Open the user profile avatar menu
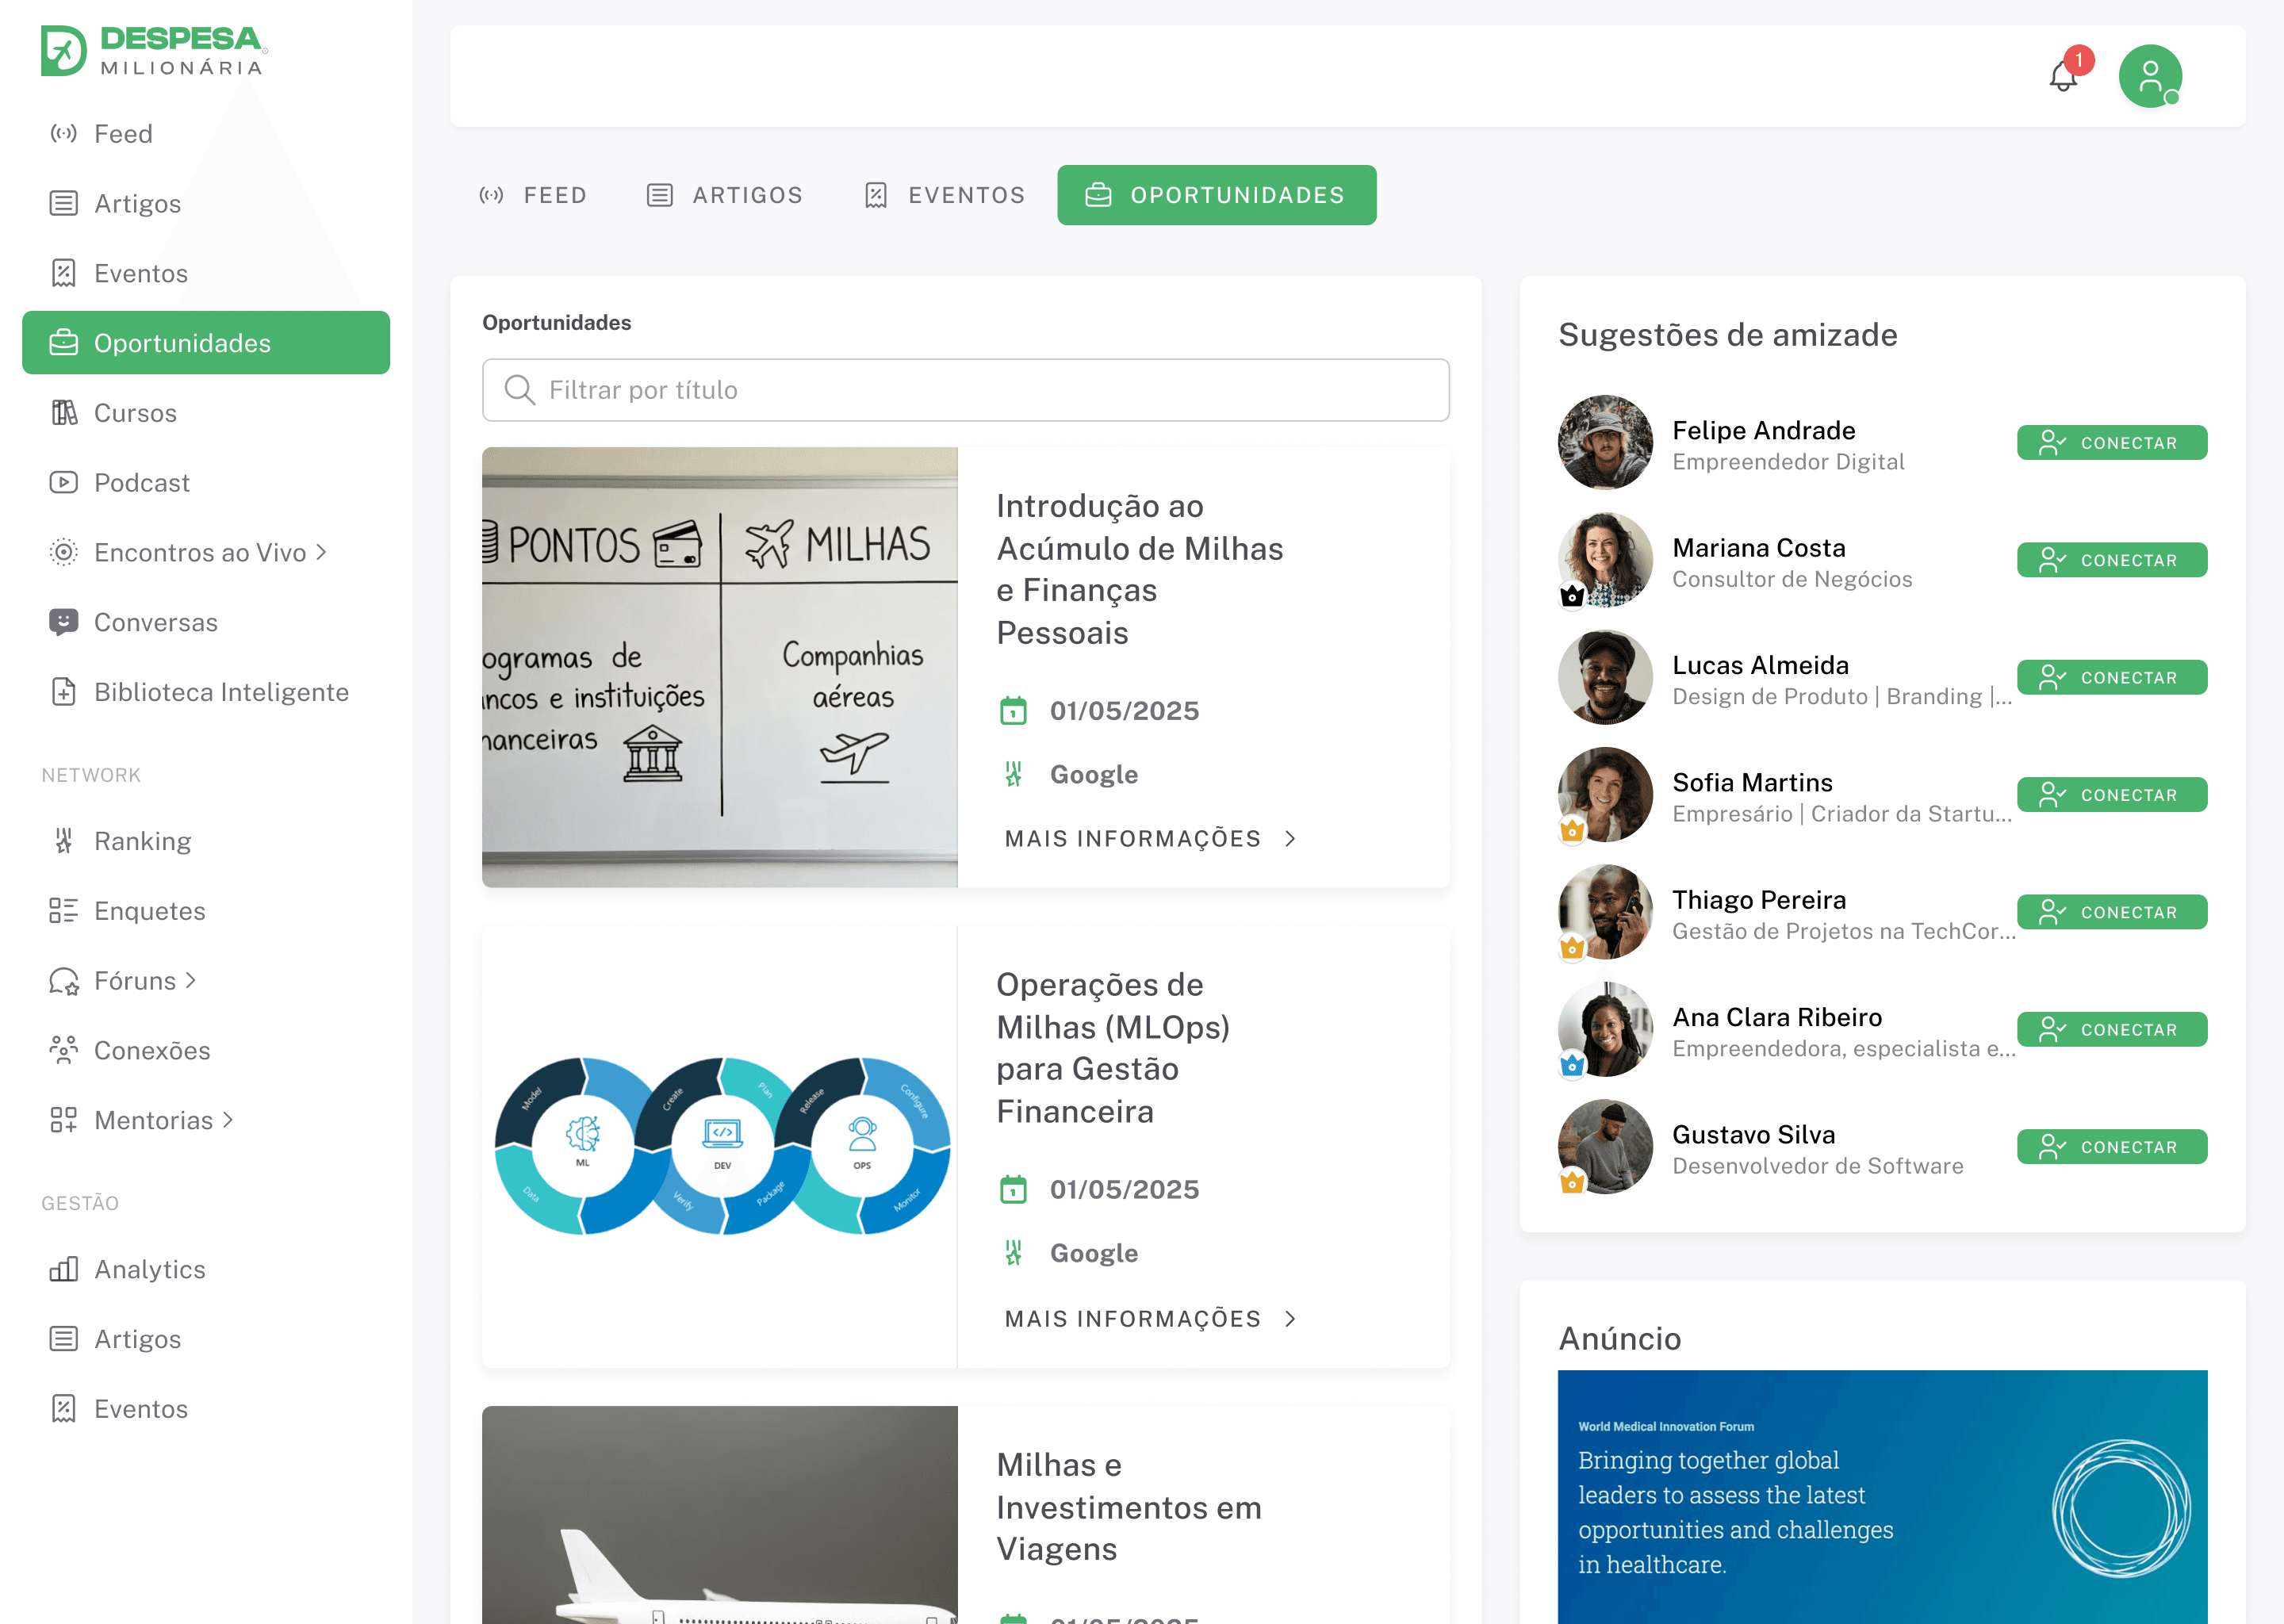The width and height of the screenshot is (2284, 1624). tap(2149, 76)
